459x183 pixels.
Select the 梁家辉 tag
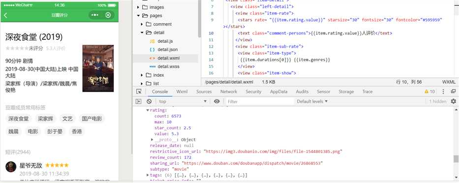tap(45, 119)
